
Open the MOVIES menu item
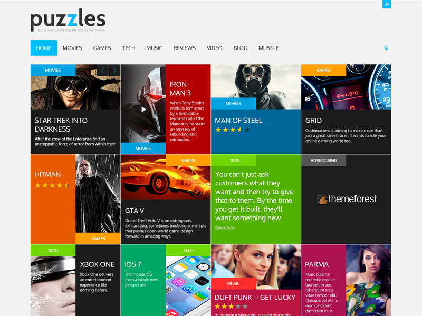click(72, 48)
